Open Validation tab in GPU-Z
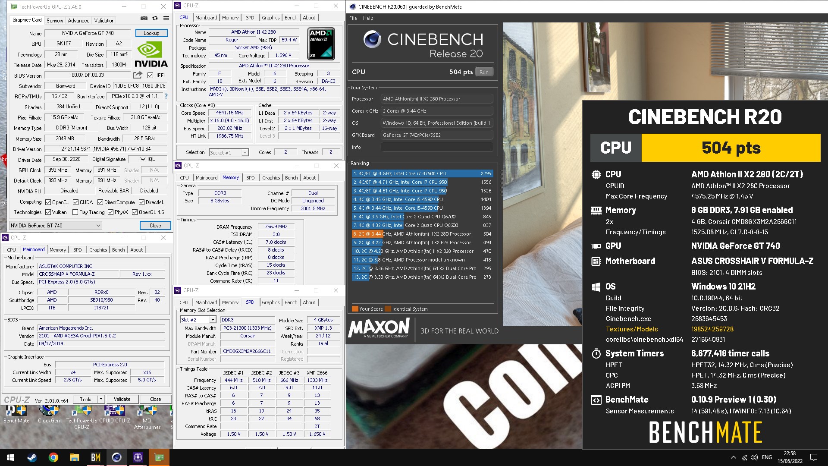Screen dimensions: 828x466 pos(104,20)
